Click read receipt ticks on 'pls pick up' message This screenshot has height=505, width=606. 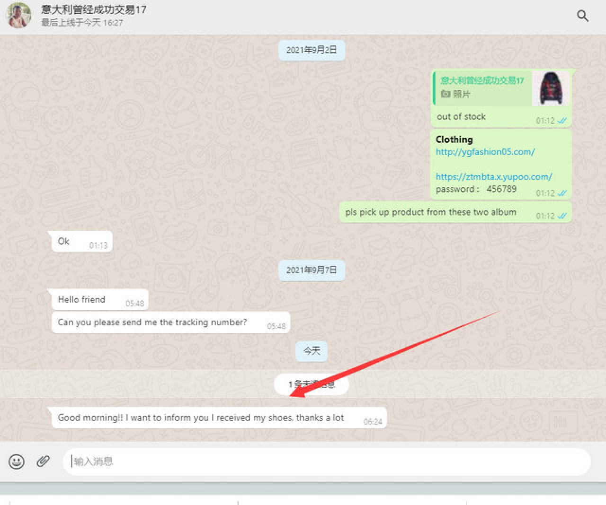point(562,216)
